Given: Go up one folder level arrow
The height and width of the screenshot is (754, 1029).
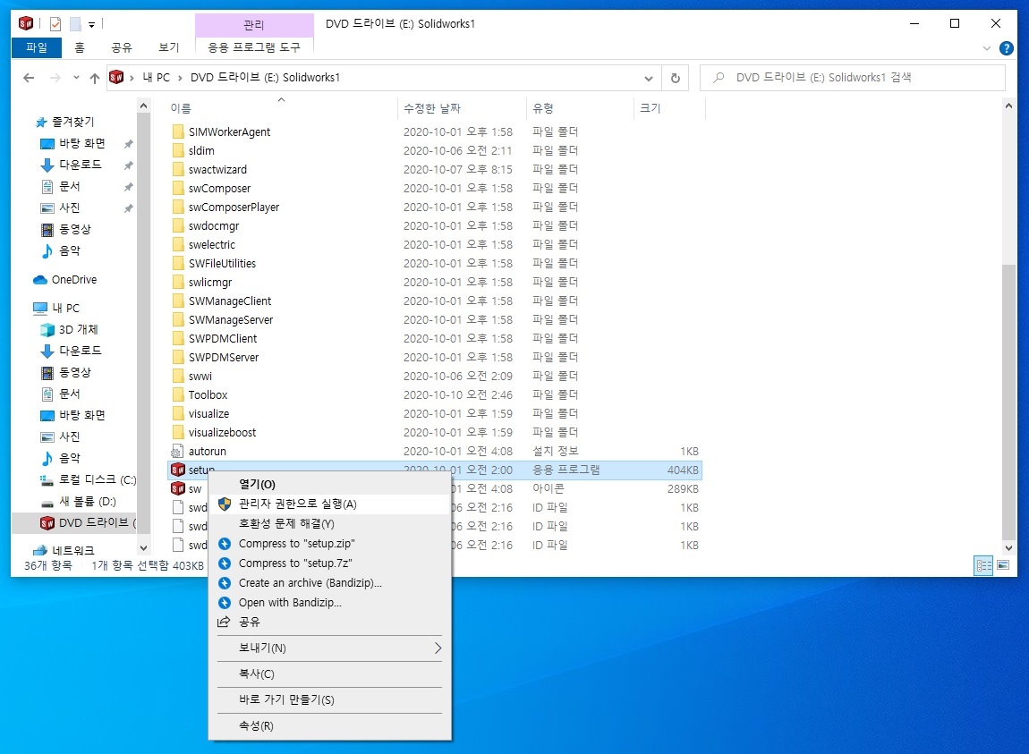Looking at the screenshot, I should coord(95,78).
